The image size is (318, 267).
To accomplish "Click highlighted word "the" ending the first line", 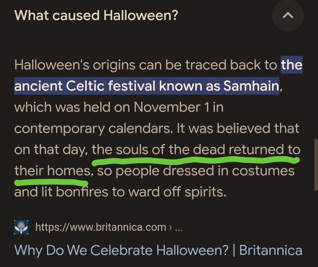I will tap(291, 65).
